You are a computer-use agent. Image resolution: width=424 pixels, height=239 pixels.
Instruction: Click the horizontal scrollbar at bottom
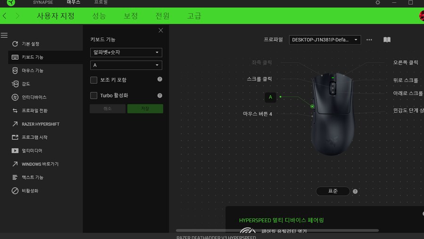pyautogui.click(x=277, y=231)
